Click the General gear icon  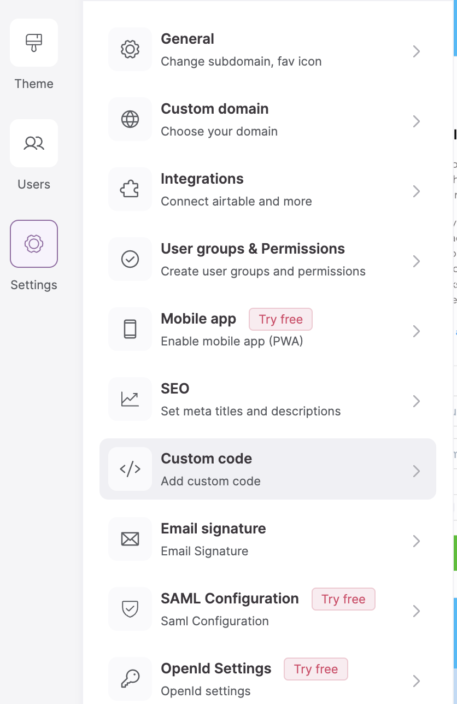(130, 49)
